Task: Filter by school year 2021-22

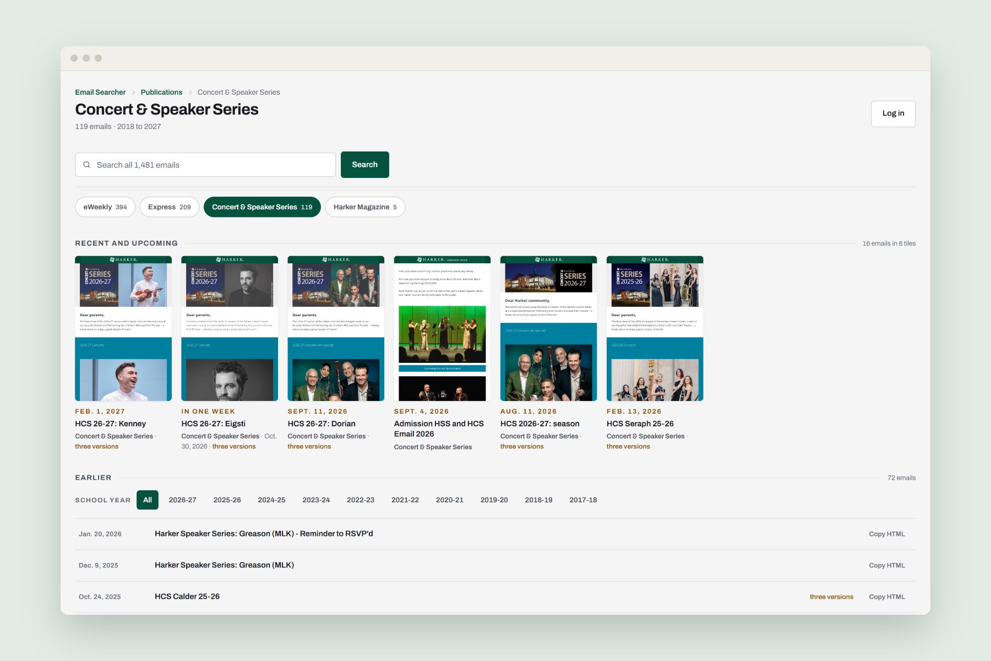Action: (x=405, y=500)
